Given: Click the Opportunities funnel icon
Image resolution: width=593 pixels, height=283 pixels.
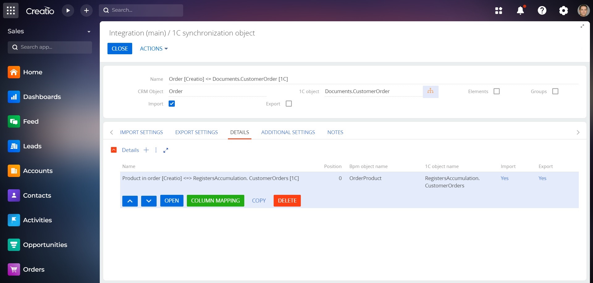Looking at the screenshot, I should [14, 245].
